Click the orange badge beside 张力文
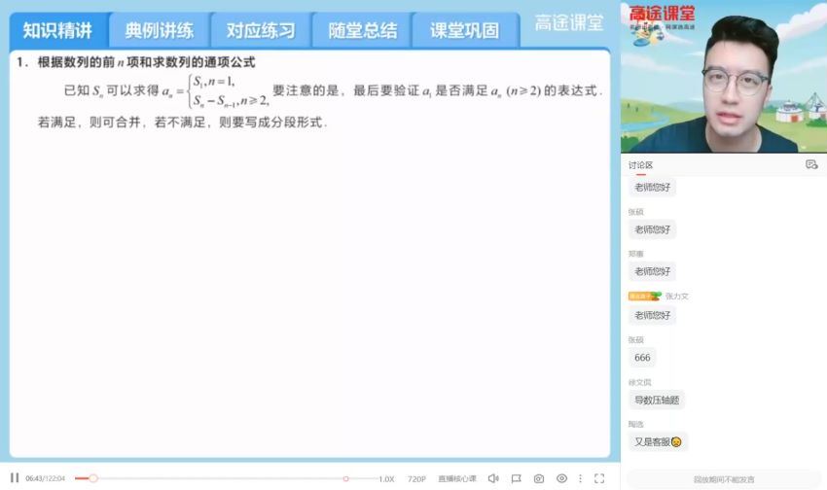The height and width of the screenshot is (490, 827). click(644, 297)
